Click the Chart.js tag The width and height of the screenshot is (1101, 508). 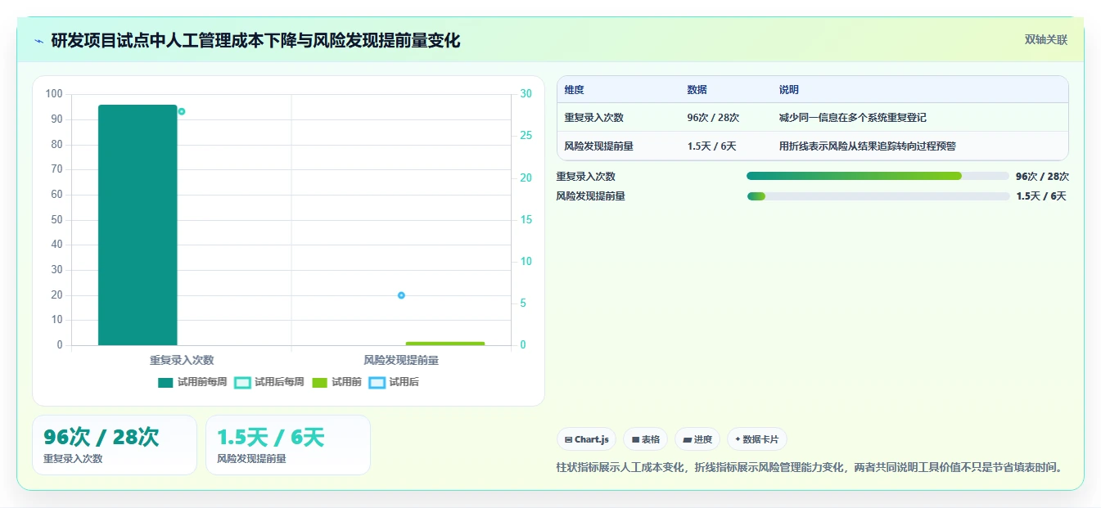(x=587, y=439)
